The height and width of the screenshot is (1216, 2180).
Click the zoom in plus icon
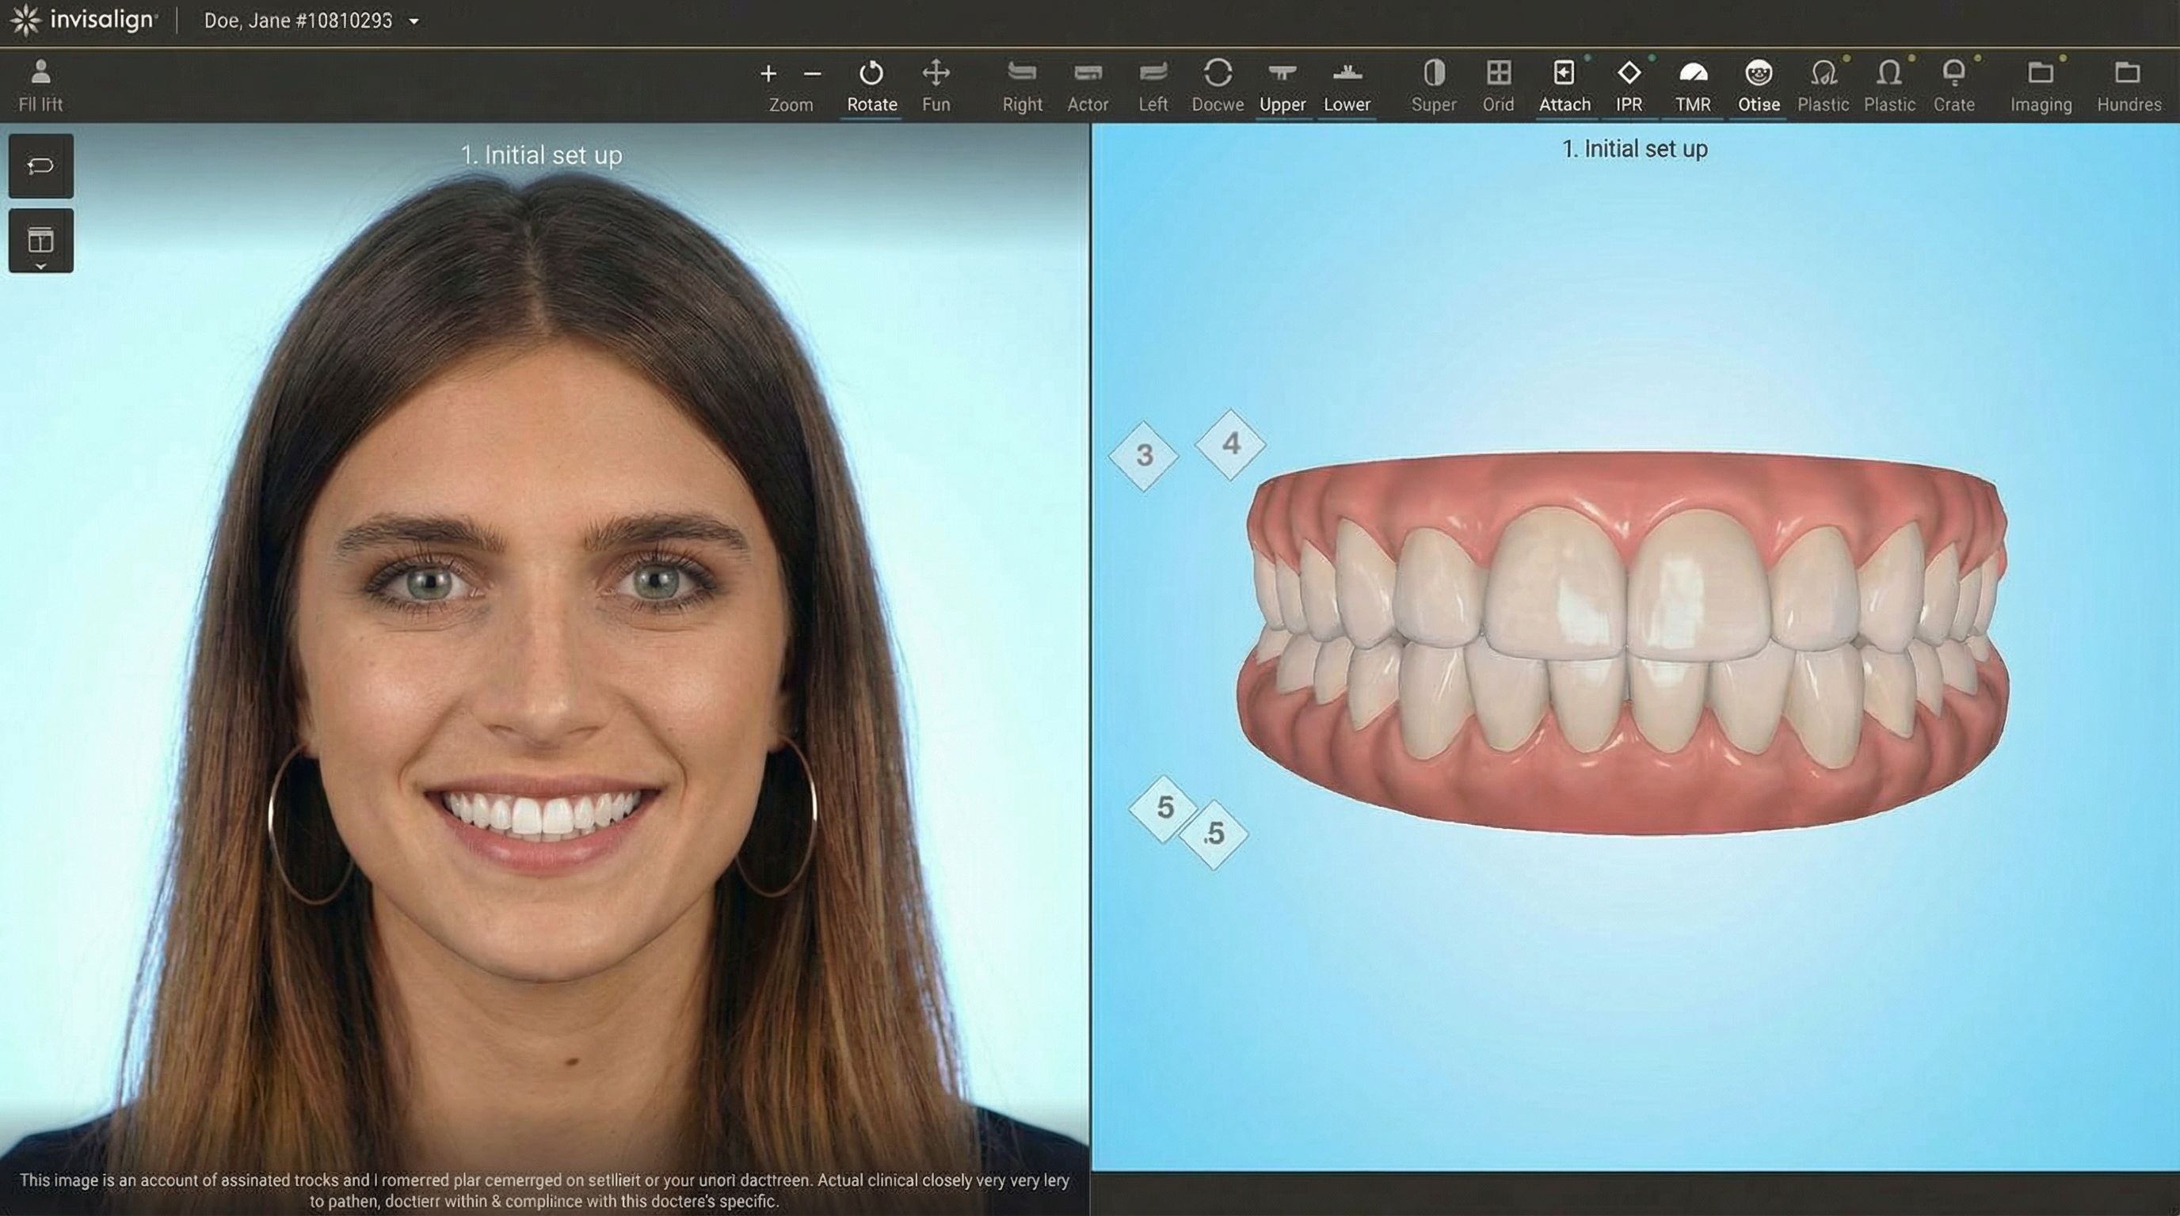pyautogui.click(x=768, y=74)
